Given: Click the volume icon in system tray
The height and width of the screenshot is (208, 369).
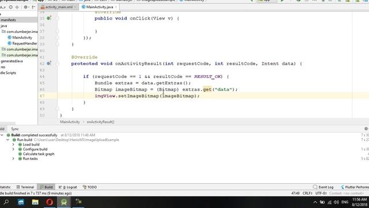Looking at the screenshot, I should (x=336, y=202).
